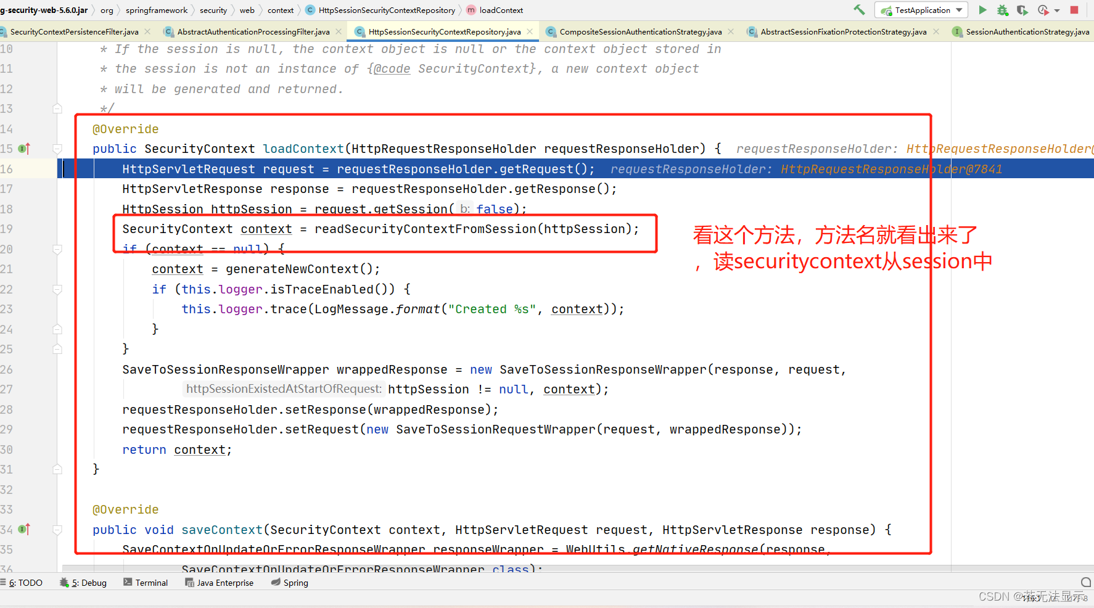1094x608 pixels.
Task: Collapse the saveContext method fold at line 34
Action: click(x=57, y=530)
